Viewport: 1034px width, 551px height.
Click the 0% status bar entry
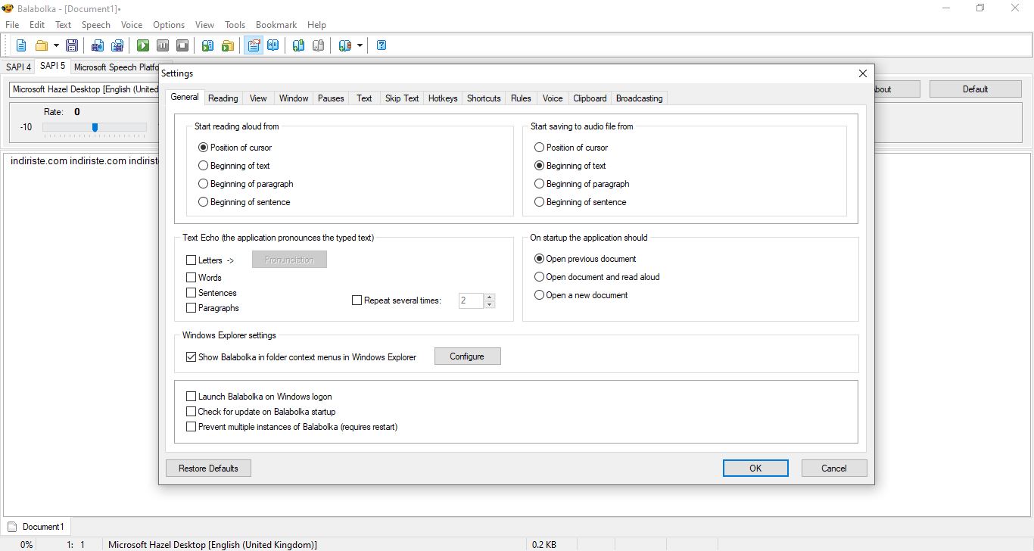click(x=26, y=545)
